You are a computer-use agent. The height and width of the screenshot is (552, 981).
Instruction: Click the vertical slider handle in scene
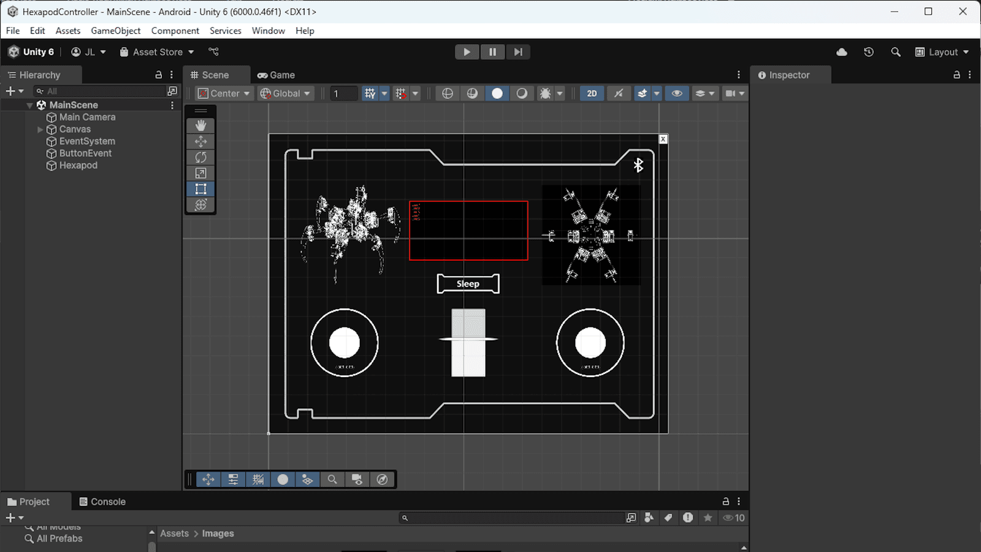click(468, 339)
